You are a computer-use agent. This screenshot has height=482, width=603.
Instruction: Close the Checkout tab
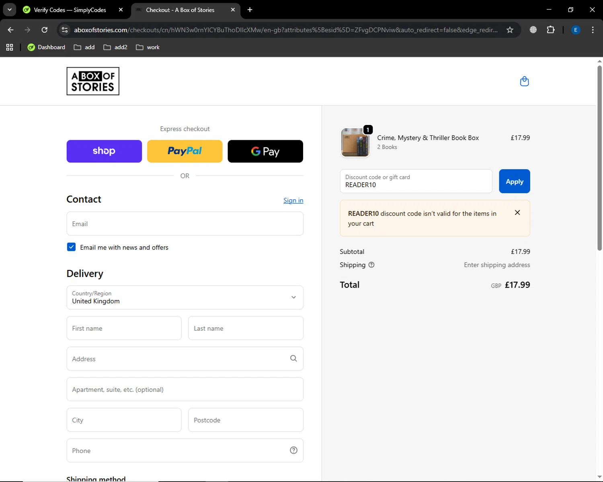[233, 10]
